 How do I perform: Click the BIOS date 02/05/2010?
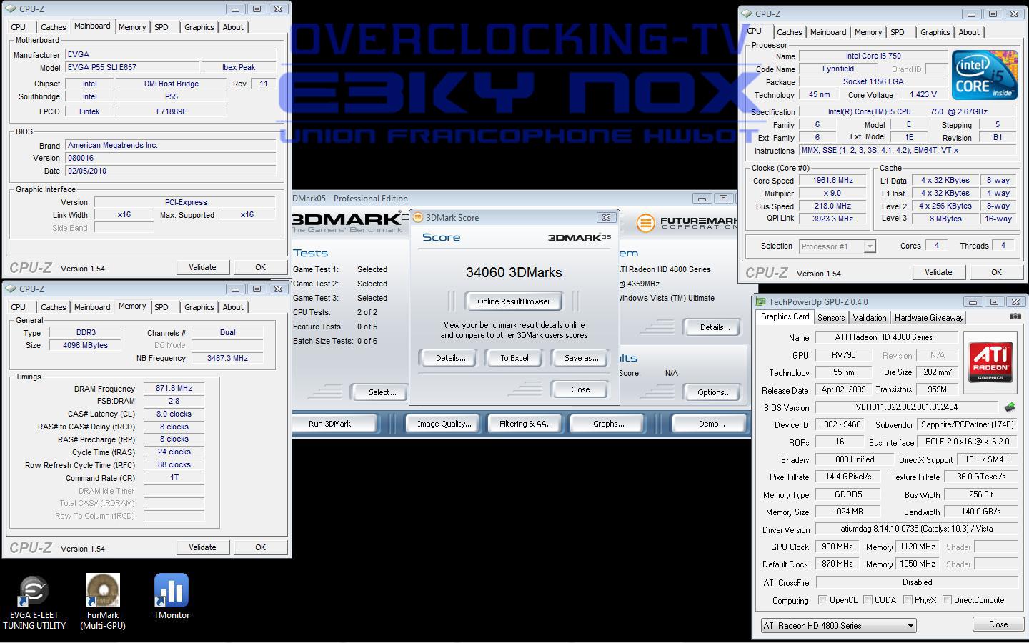click(170, 171)
